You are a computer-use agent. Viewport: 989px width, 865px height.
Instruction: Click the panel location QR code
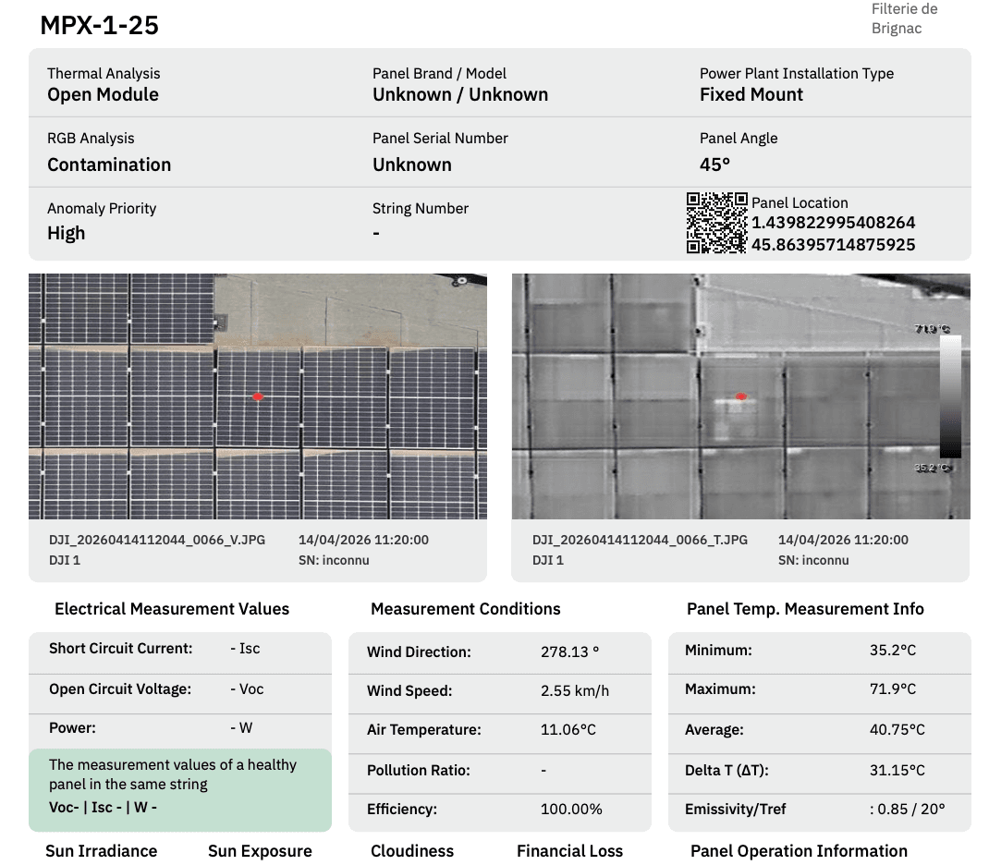coord(716,224)
